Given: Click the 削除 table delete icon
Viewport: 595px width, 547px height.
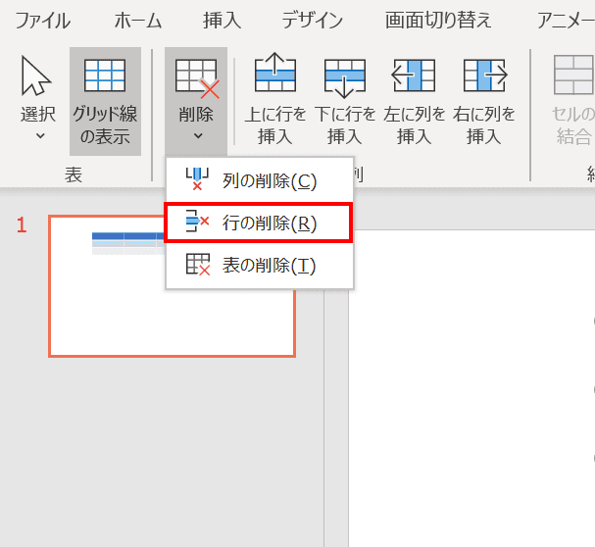Looking at the screenshot, I should (x=197, y=78).
